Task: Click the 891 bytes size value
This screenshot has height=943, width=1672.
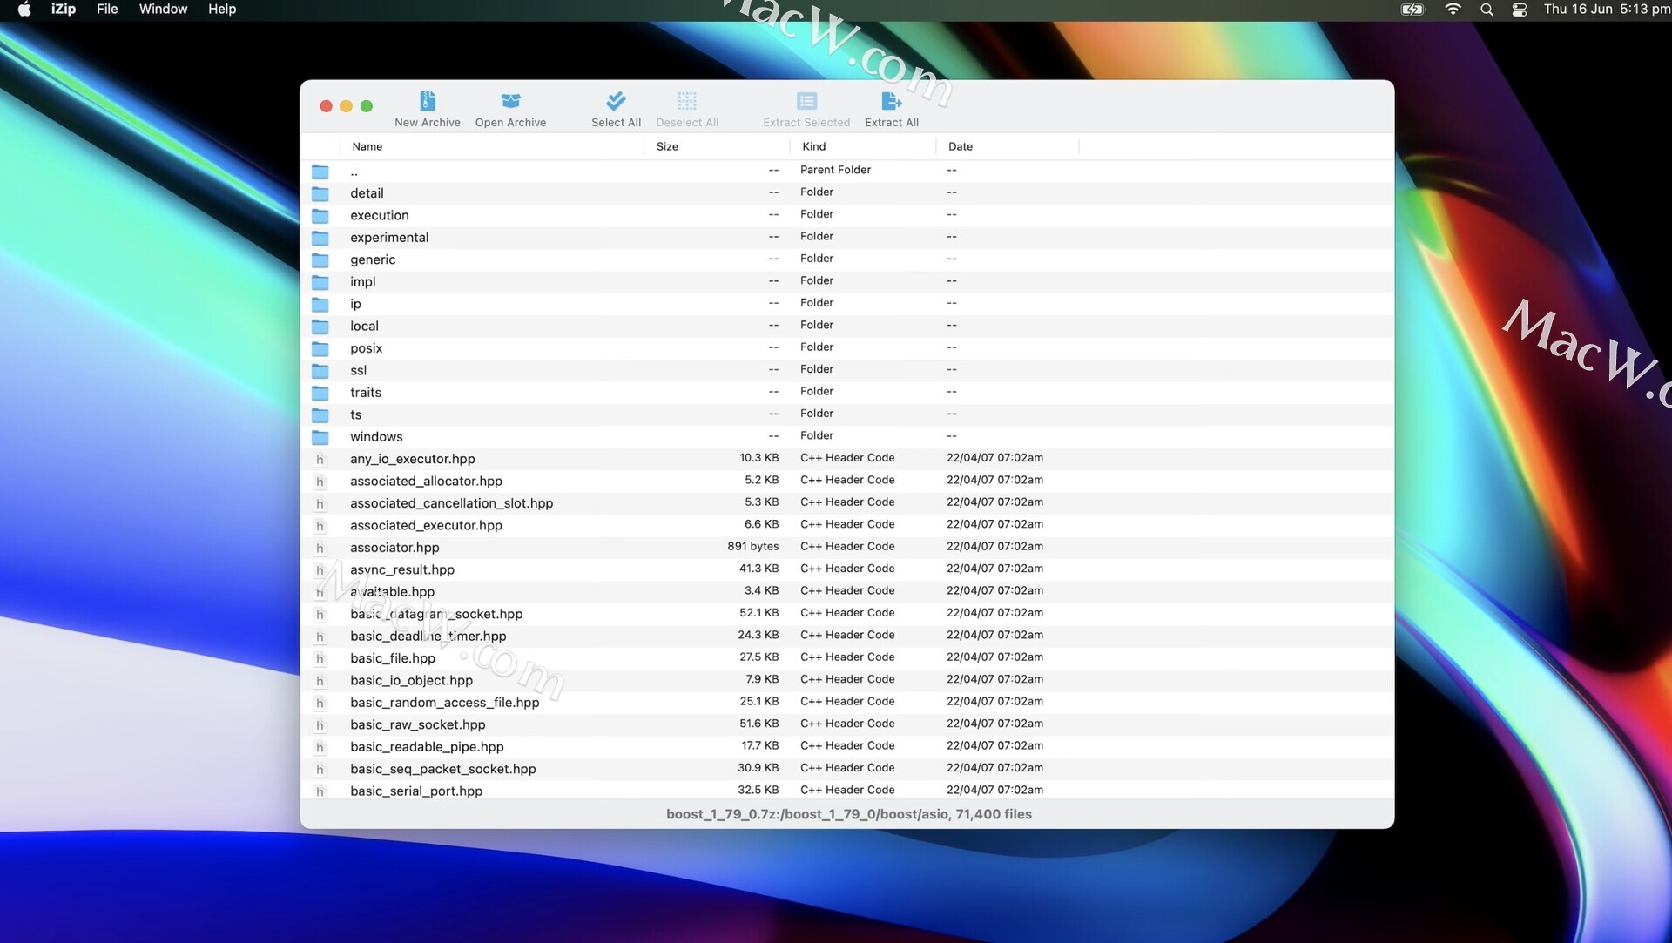Action: pos(752,547)
